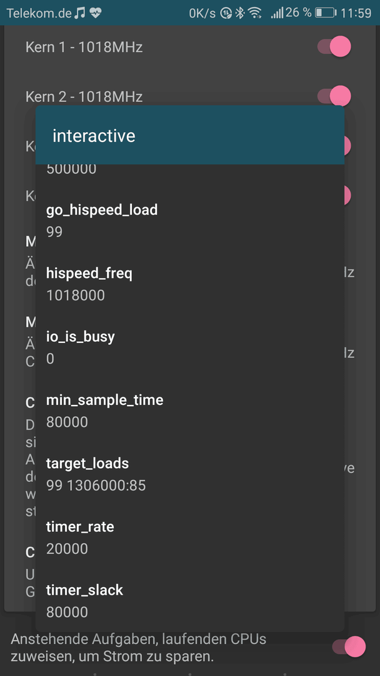
Task: Select timer_slack entry
Action: pyautogui.click(x=190, y=601)
